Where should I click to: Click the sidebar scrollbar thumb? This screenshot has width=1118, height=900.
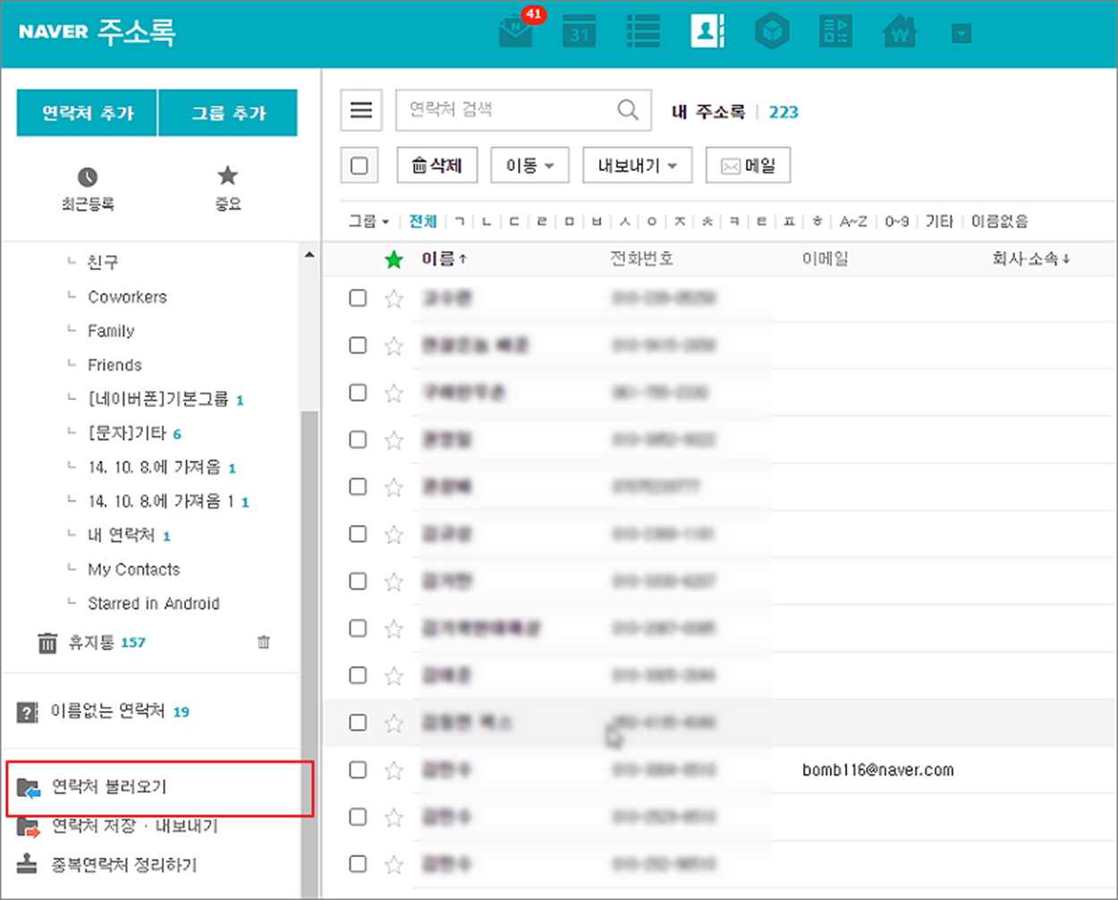click(x=309, y=653)
